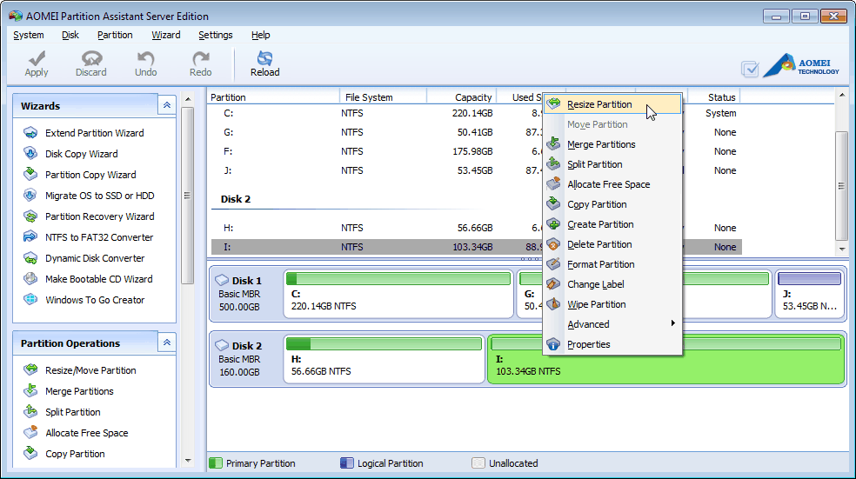Click the Apply checkmark toolbar icon

tap(37, 58)
